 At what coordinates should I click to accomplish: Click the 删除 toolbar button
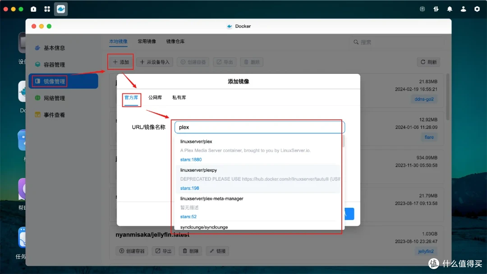click(x=252, y=62)
